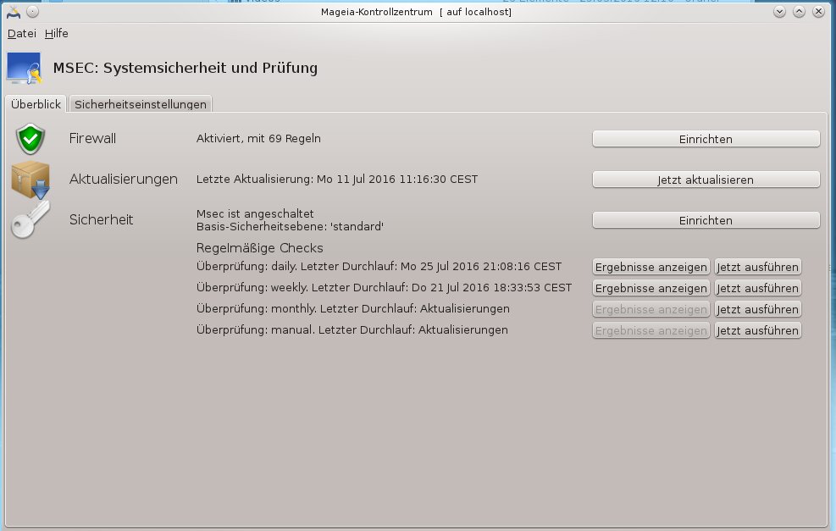Click the Mageia window menu icon in title bar
Image resolution: width=836 pixels, height=531 pixels.
click(14, 12)
